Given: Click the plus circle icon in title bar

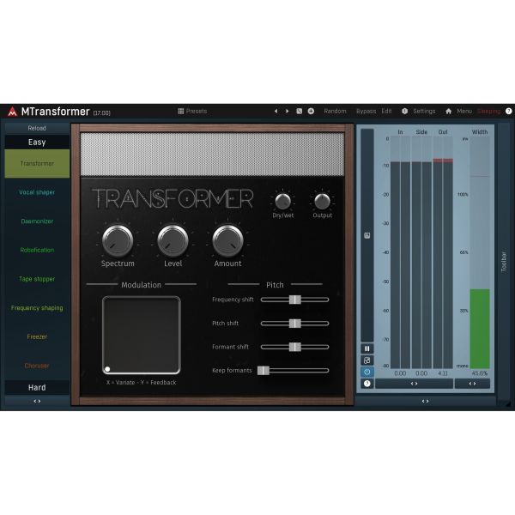Looking at the screenshot, I should [311, 111].
